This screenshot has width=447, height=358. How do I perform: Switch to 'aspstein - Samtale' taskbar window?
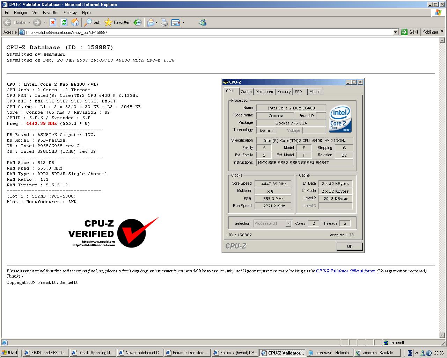(x=377, y=353)
